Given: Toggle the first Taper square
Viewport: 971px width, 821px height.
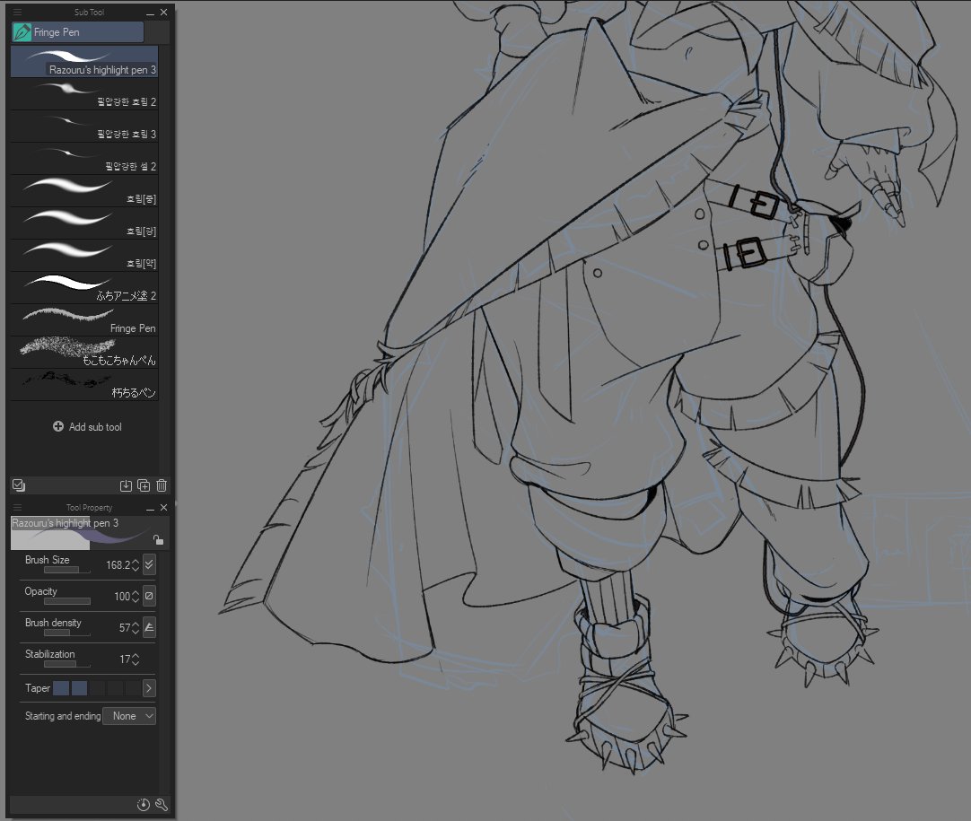Looking at the screenshot, I should tap(61, 688).
